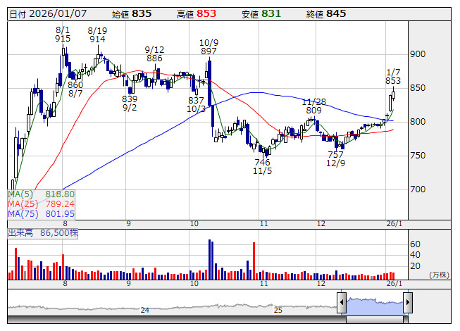Click the 900 price axis label
The width and height of the screenshot is (460, 331).
click(418, 54)
